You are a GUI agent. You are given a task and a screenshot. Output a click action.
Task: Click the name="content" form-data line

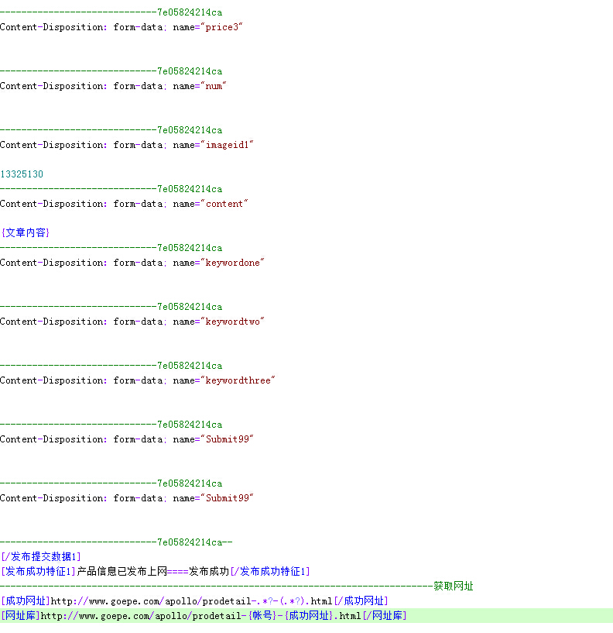click(x=124, y=204)
